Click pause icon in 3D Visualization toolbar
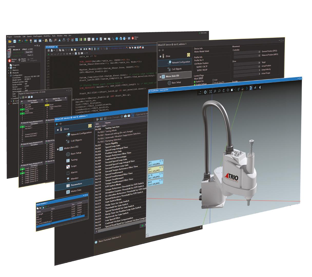Image resolution: width=312 pixels, height=277 pixels. pos(205,92)
